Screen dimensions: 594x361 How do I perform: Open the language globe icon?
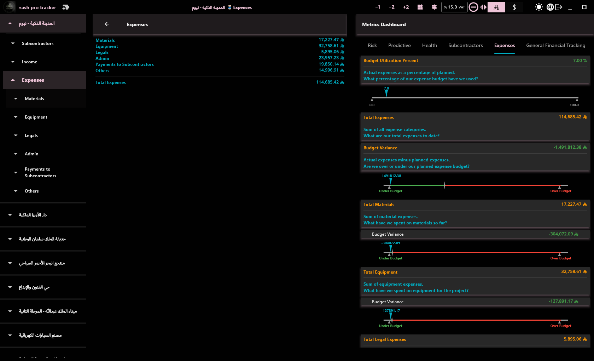coord(550,7)
